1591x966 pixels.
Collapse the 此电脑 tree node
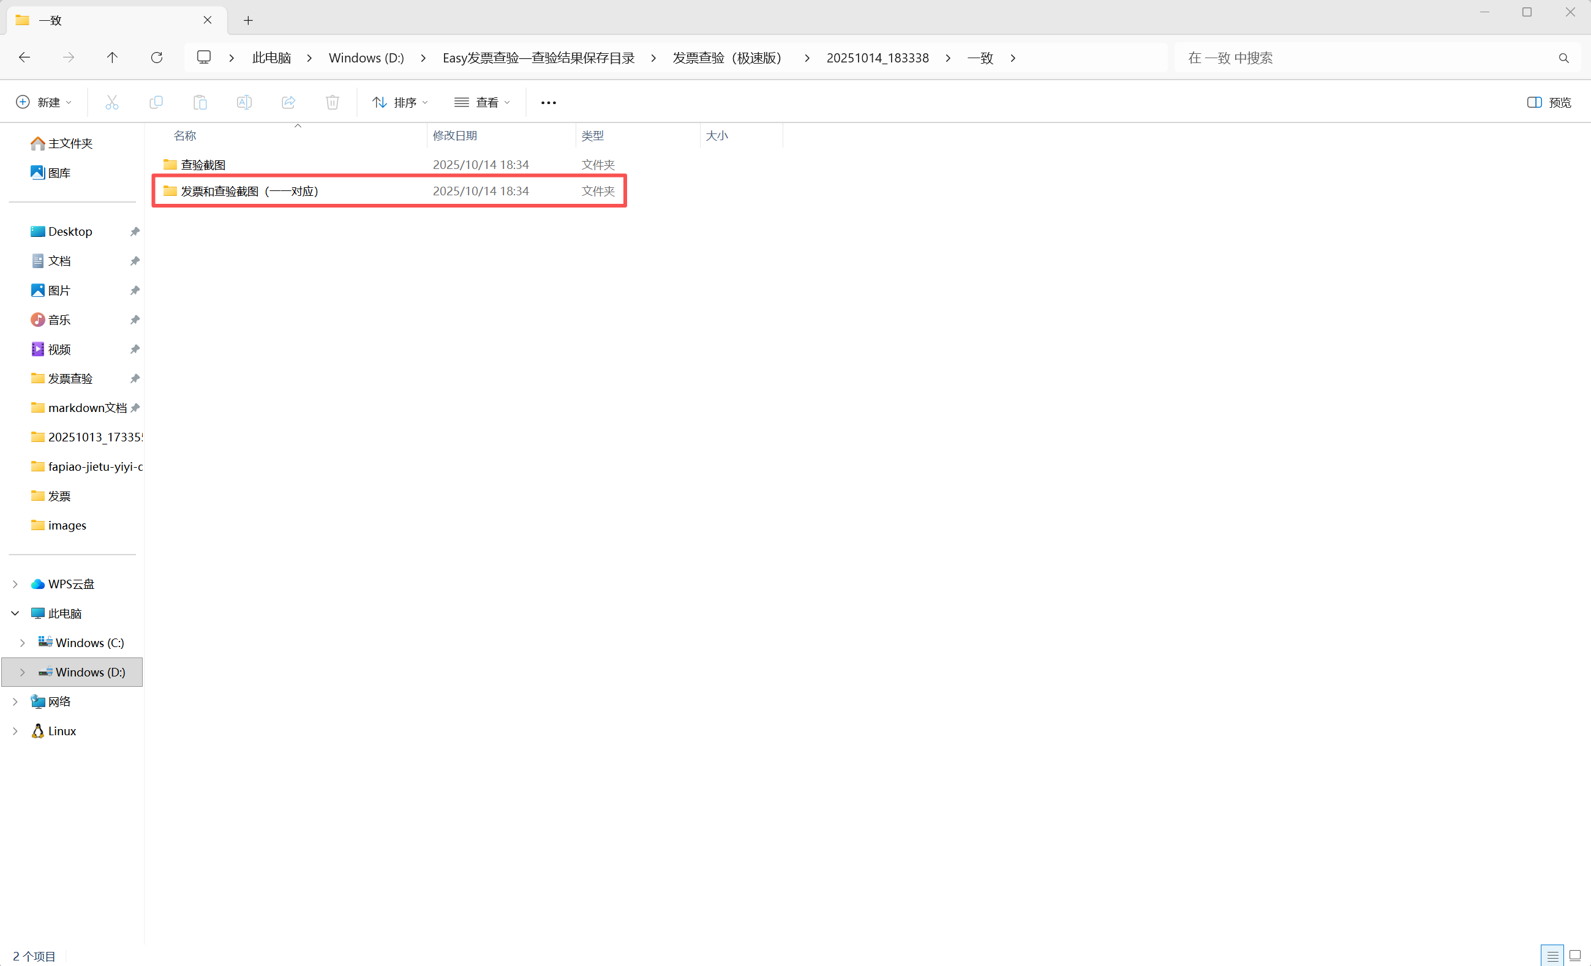(x=15, y=613)
